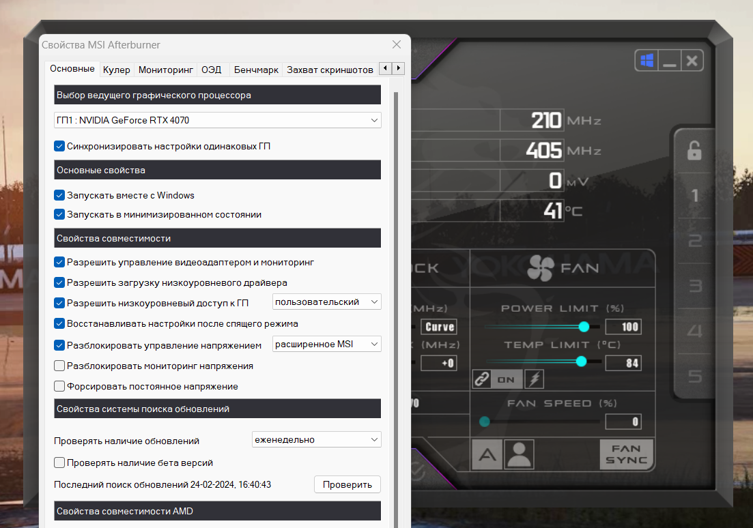Select profile slot 1
Viewport: 753px width, 528px height.
(694, 195)
